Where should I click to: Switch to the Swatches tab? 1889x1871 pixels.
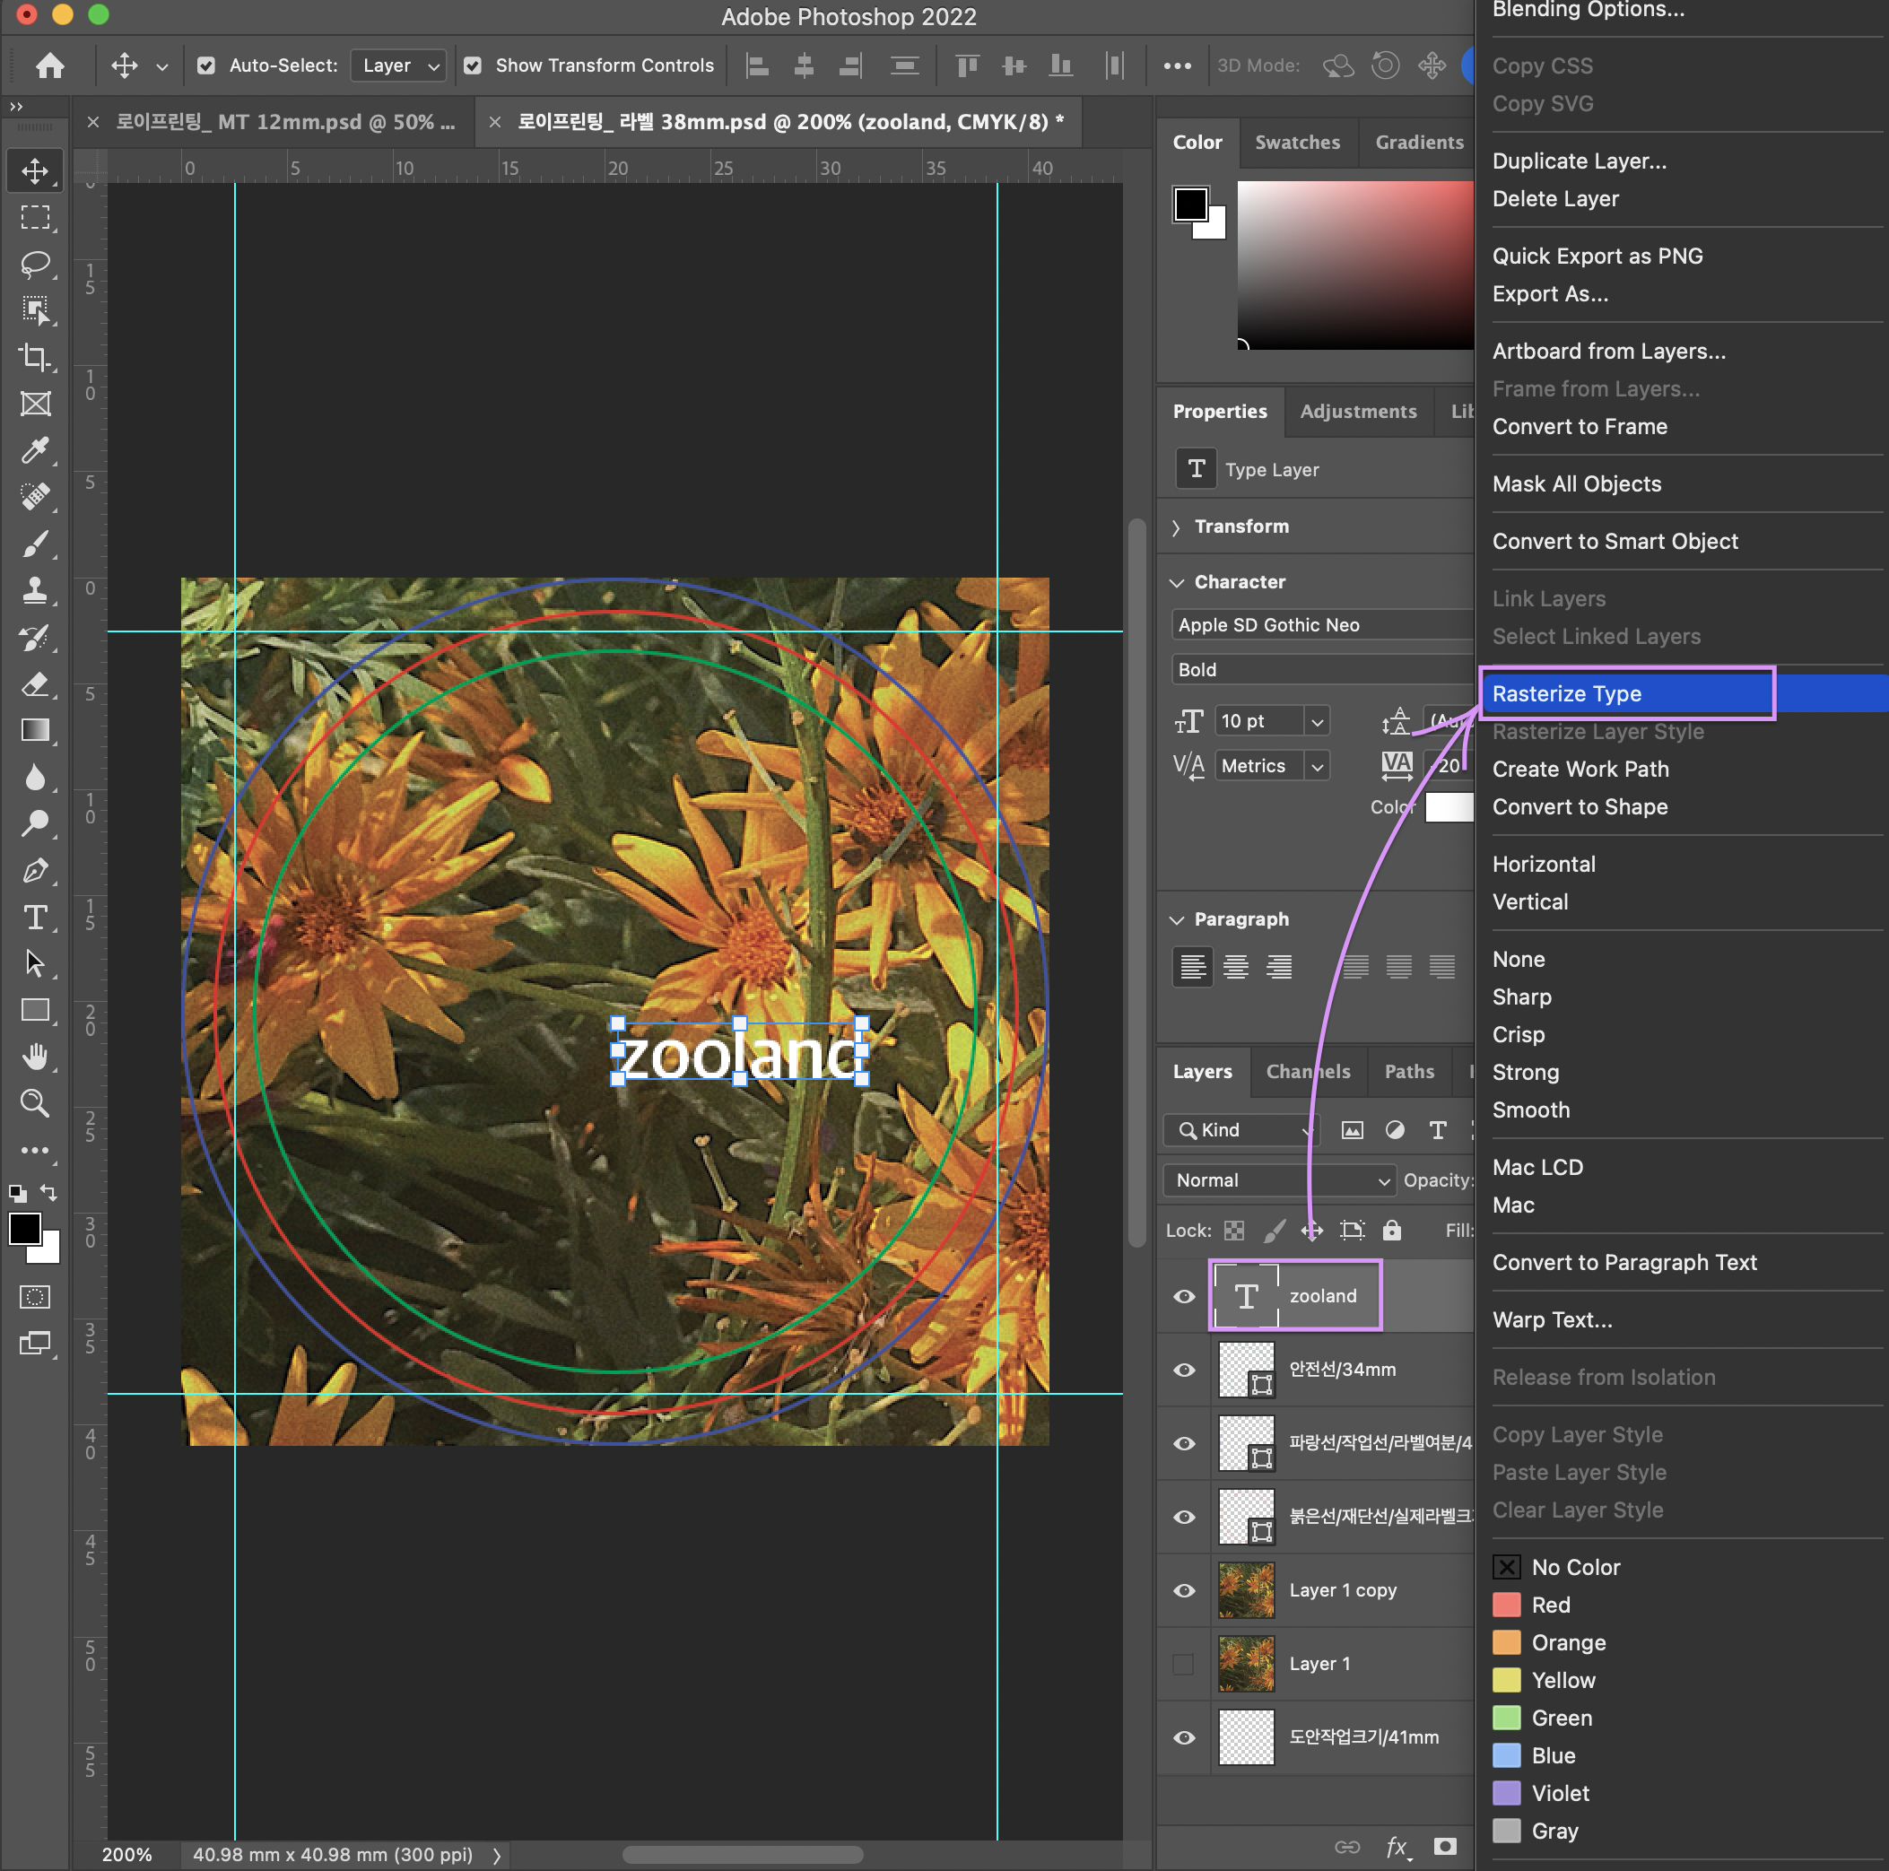click(x=1296, y=142)
